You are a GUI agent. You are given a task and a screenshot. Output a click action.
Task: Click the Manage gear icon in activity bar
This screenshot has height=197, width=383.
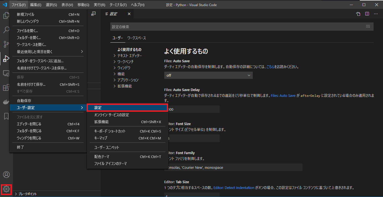[x=6, y=189]
